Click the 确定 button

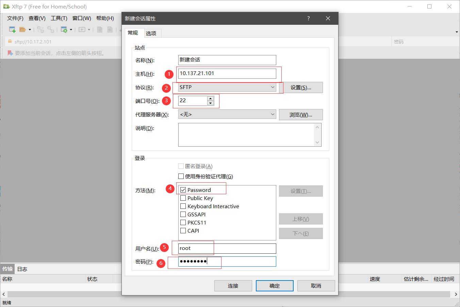275,286
